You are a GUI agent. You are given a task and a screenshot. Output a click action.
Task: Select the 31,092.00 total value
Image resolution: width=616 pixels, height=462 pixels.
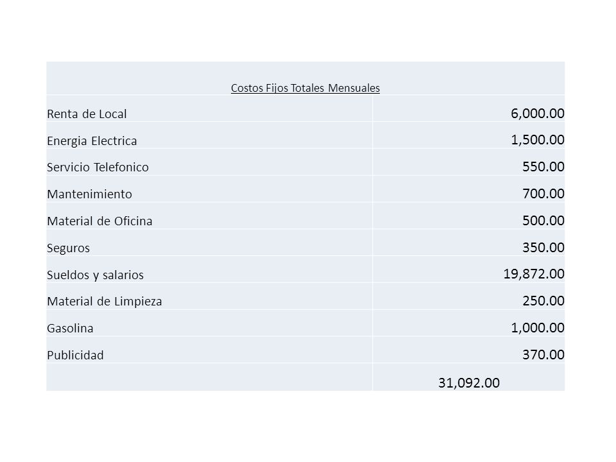469,382
